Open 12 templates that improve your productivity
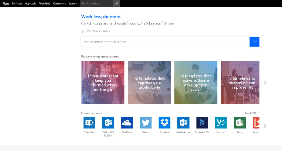 [149, 83]
